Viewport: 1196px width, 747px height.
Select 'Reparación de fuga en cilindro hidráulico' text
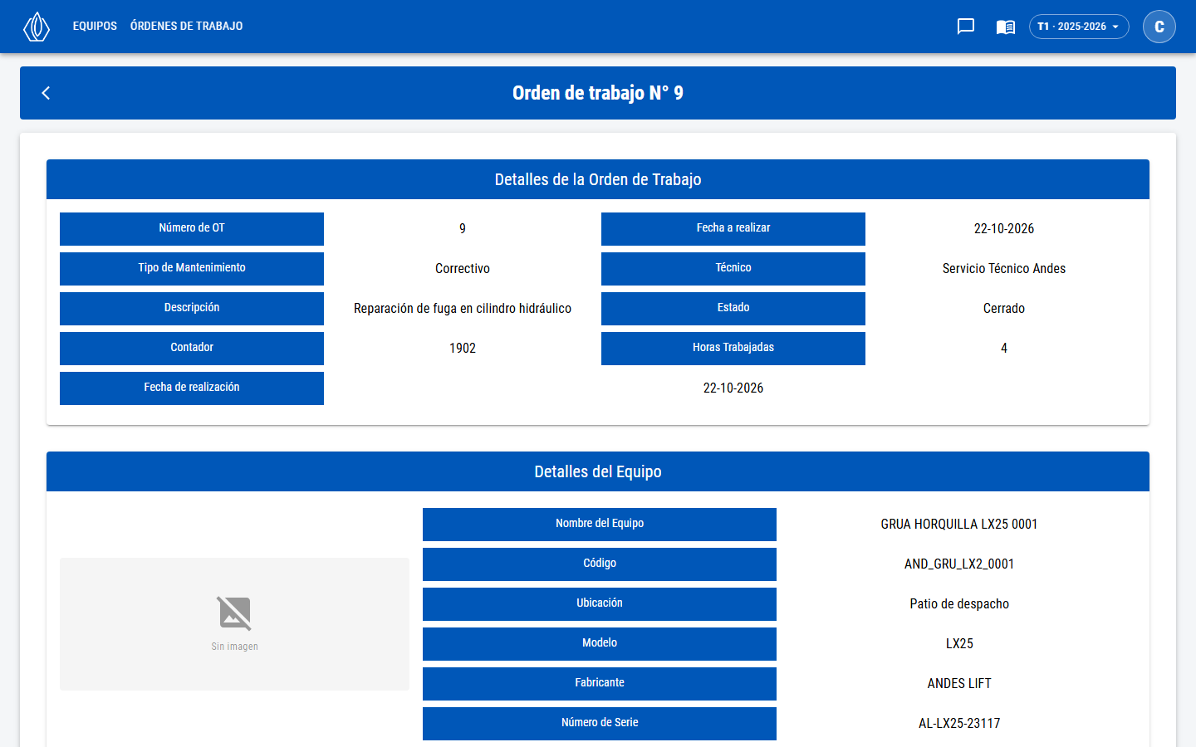pos(463,309)
